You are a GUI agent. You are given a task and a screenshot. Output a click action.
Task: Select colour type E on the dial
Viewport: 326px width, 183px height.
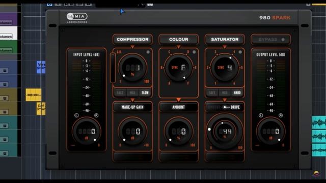click(196, 68)
